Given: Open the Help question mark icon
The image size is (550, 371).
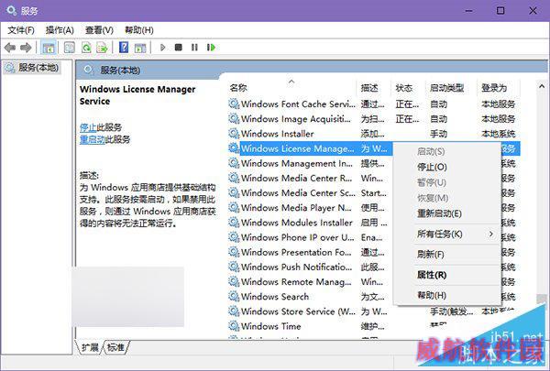Looking at the screenshot, I should 124,48.
